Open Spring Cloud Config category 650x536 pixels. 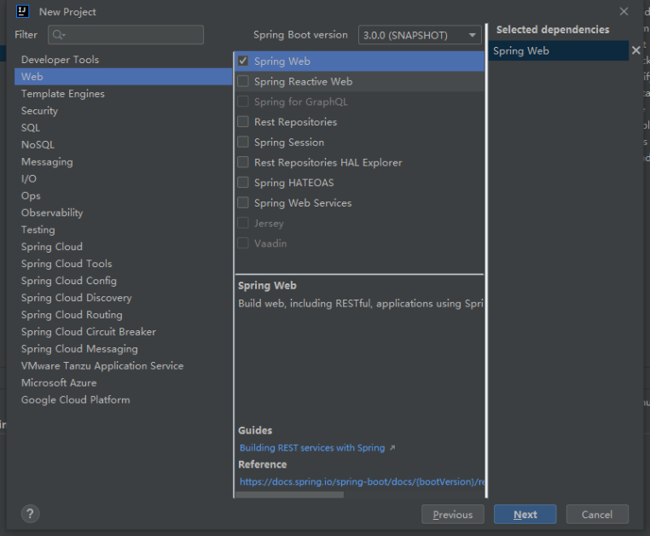123,281
